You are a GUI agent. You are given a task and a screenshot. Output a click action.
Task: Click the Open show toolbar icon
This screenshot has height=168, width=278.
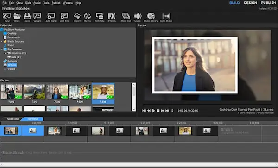point(17,18)
